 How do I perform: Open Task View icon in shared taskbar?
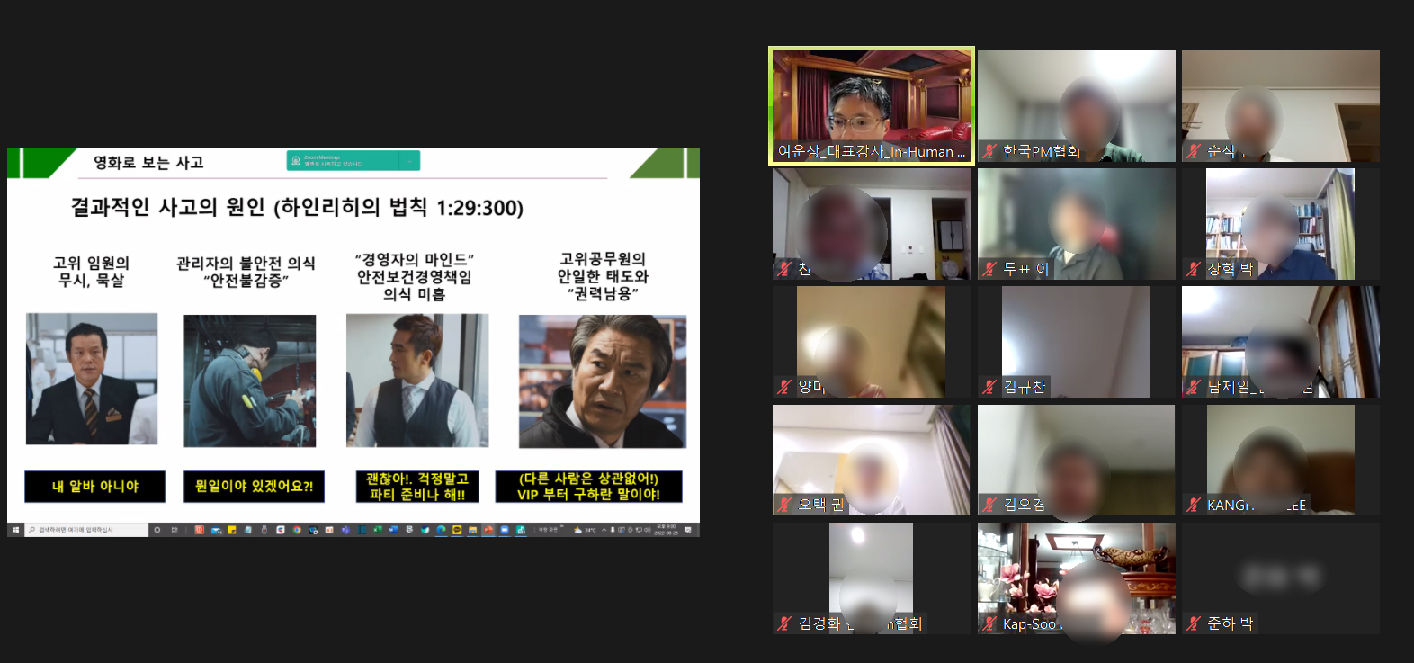tap(175, 530)
